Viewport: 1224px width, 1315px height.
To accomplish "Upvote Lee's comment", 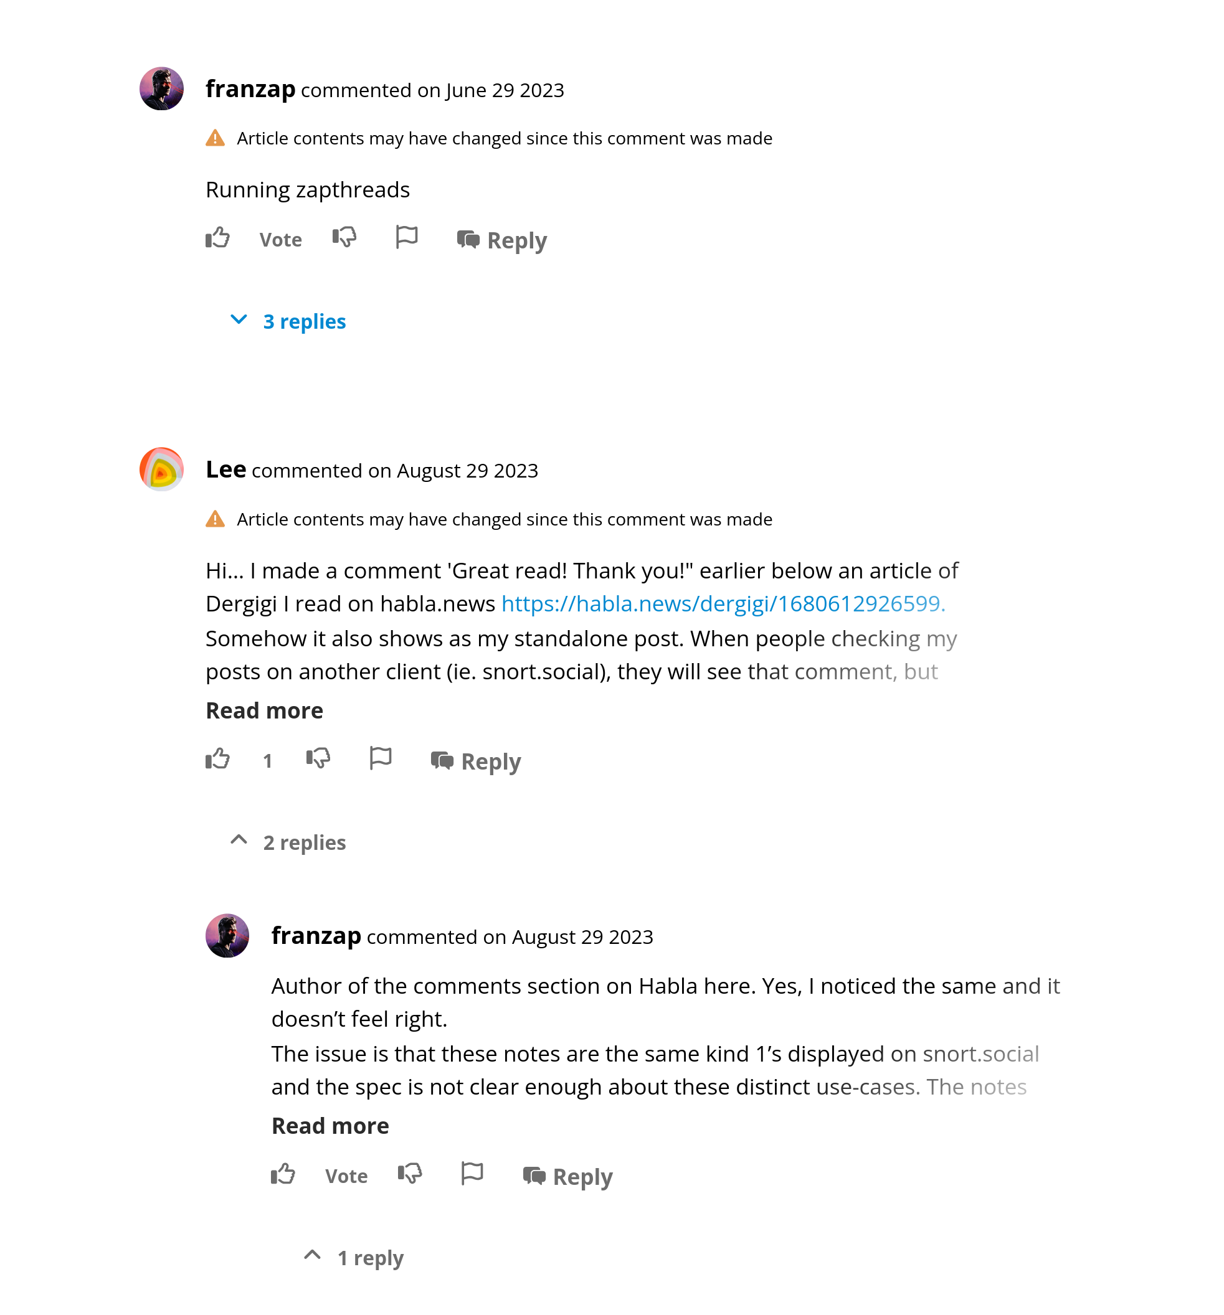I will pyautogui.click(x=217, y=759).
